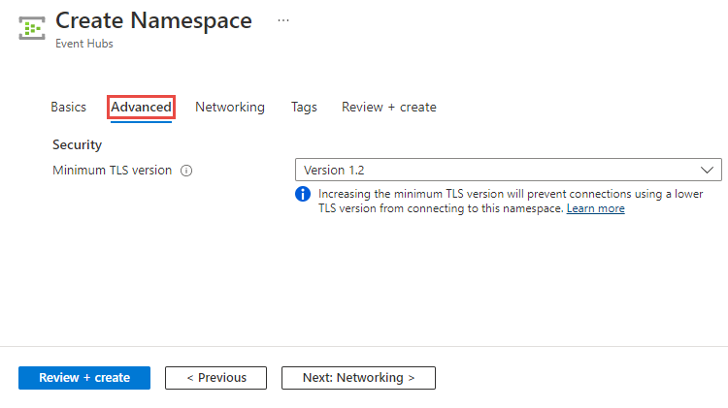Click the Next: Networking button
This screenshot has width=728, height=408.
coord(358,378)
